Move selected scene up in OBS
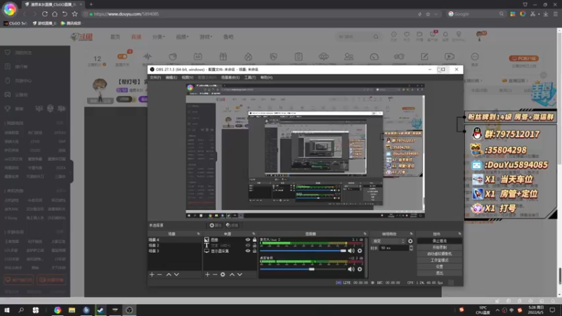 (169, 275)
